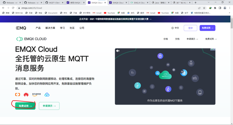The height and width of the screenshot is (125, 233).
Task: Open the 翻译 bookmark
Action: 141,13
